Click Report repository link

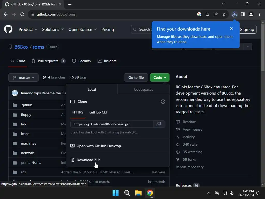click(x=190, y=167)
